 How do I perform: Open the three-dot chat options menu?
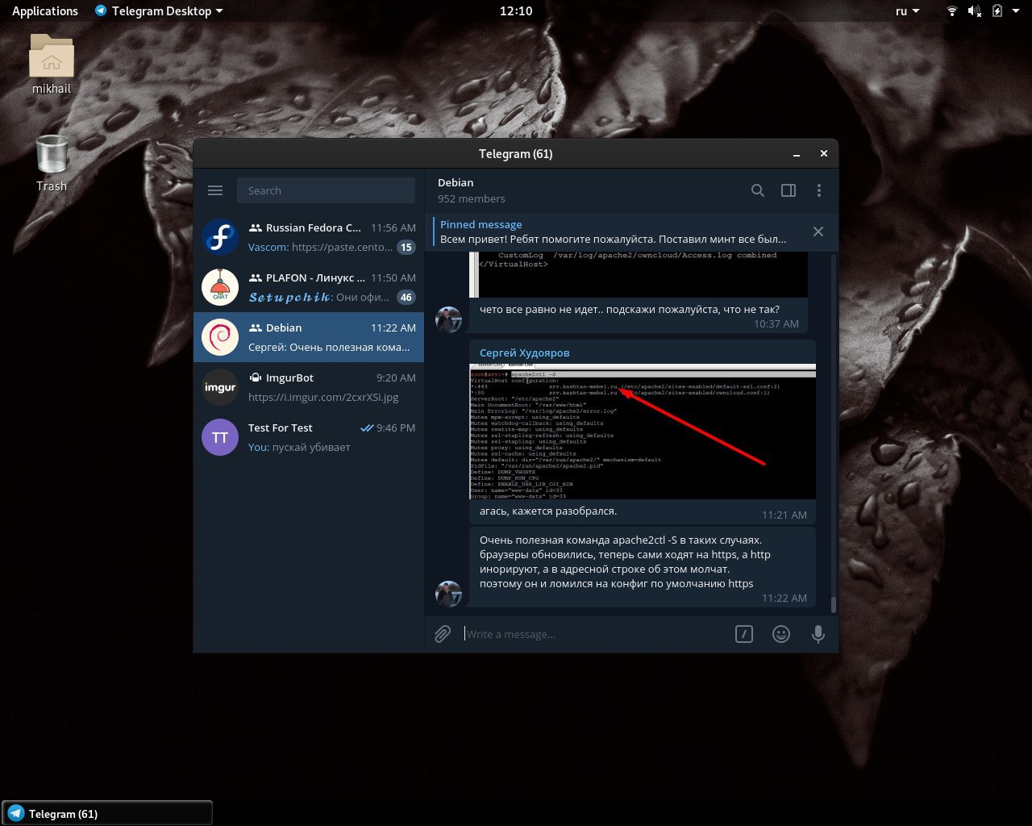tap(819, 190)
